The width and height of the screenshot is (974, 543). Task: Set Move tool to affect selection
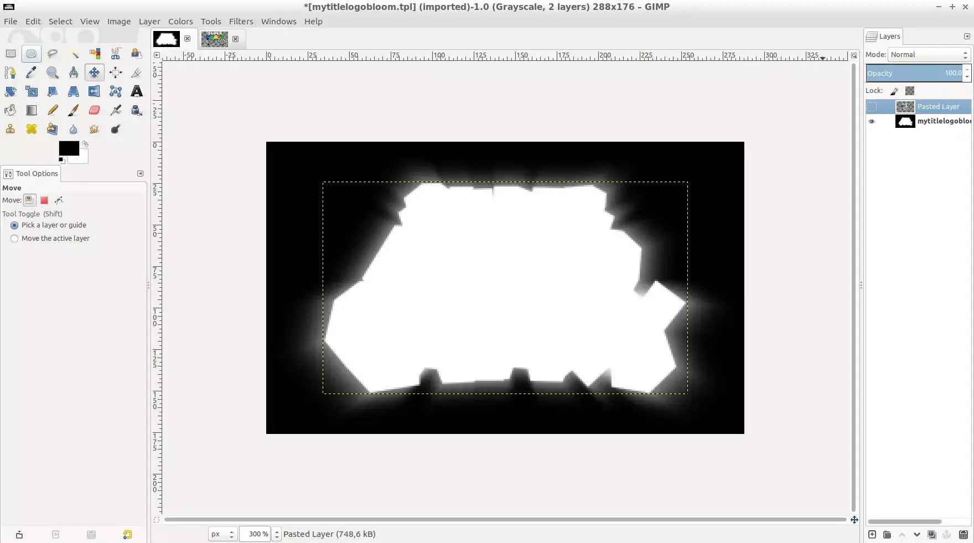44,200
